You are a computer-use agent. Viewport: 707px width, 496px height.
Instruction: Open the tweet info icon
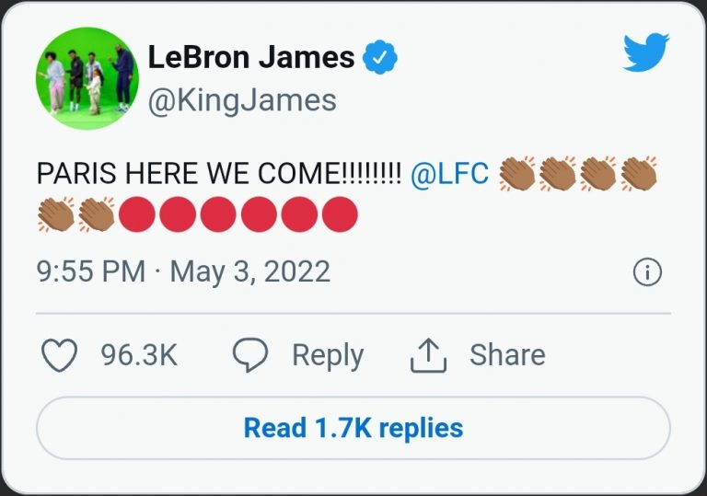point(647,272)
